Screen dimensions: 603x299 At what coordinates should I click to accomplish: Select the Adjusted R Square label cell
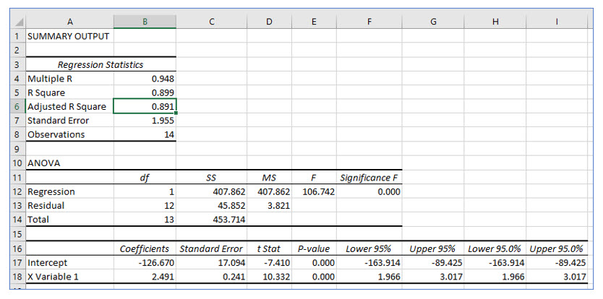click(x=69, y=106)
